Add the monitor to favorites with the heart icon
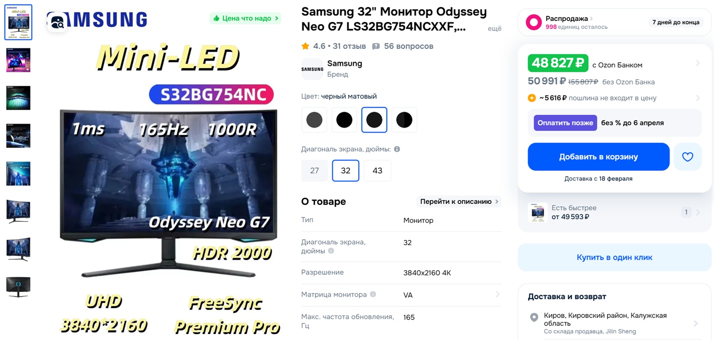The width and height of the screenshot is (714, 340). point(688,157)
